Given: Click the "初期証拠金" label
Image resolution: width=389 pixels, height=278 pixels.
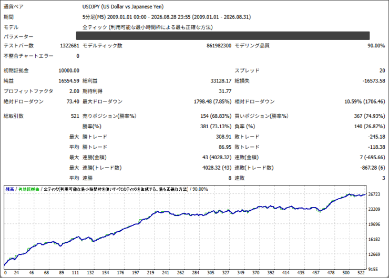Looking at the screenshot, I should pyautogui.click(x=16, y=70).
